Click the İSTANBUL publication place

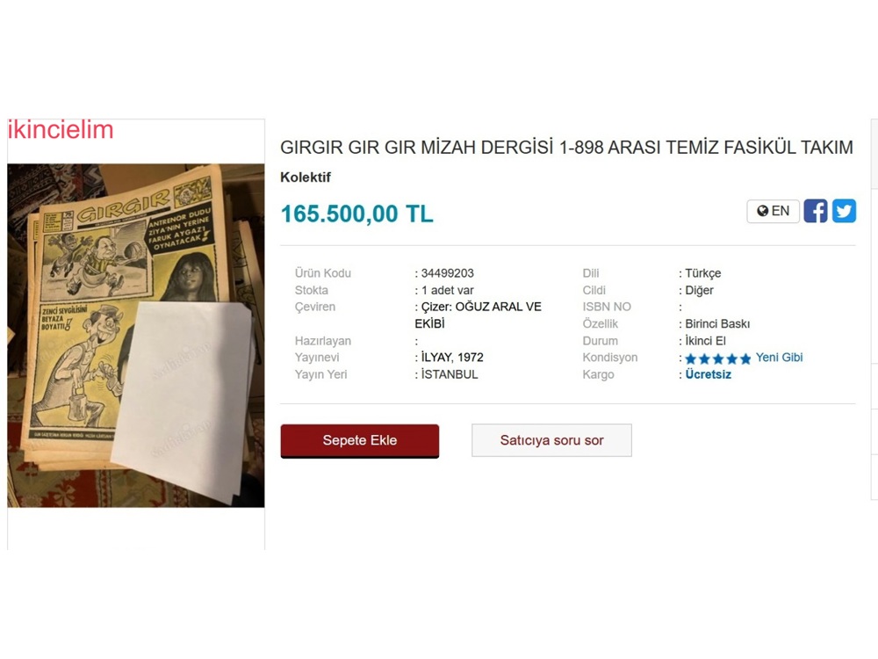(x=450, y=374)
